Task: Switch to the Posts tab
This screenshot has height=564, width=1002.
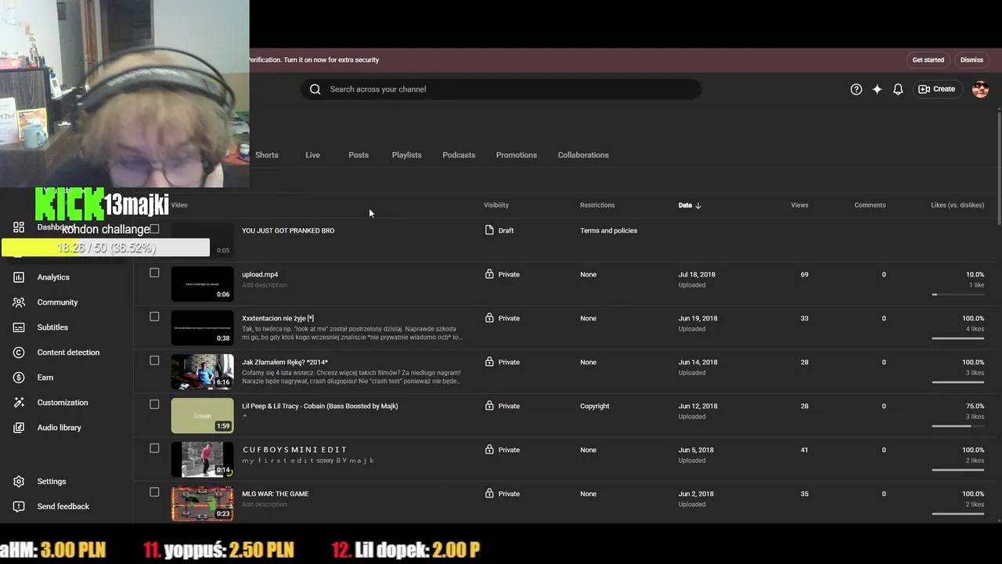Action: [359, 155]
